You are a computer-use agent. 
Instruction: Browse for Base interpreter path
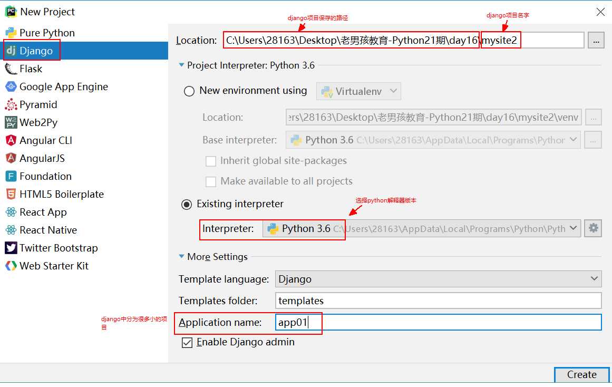coord(593,140)
